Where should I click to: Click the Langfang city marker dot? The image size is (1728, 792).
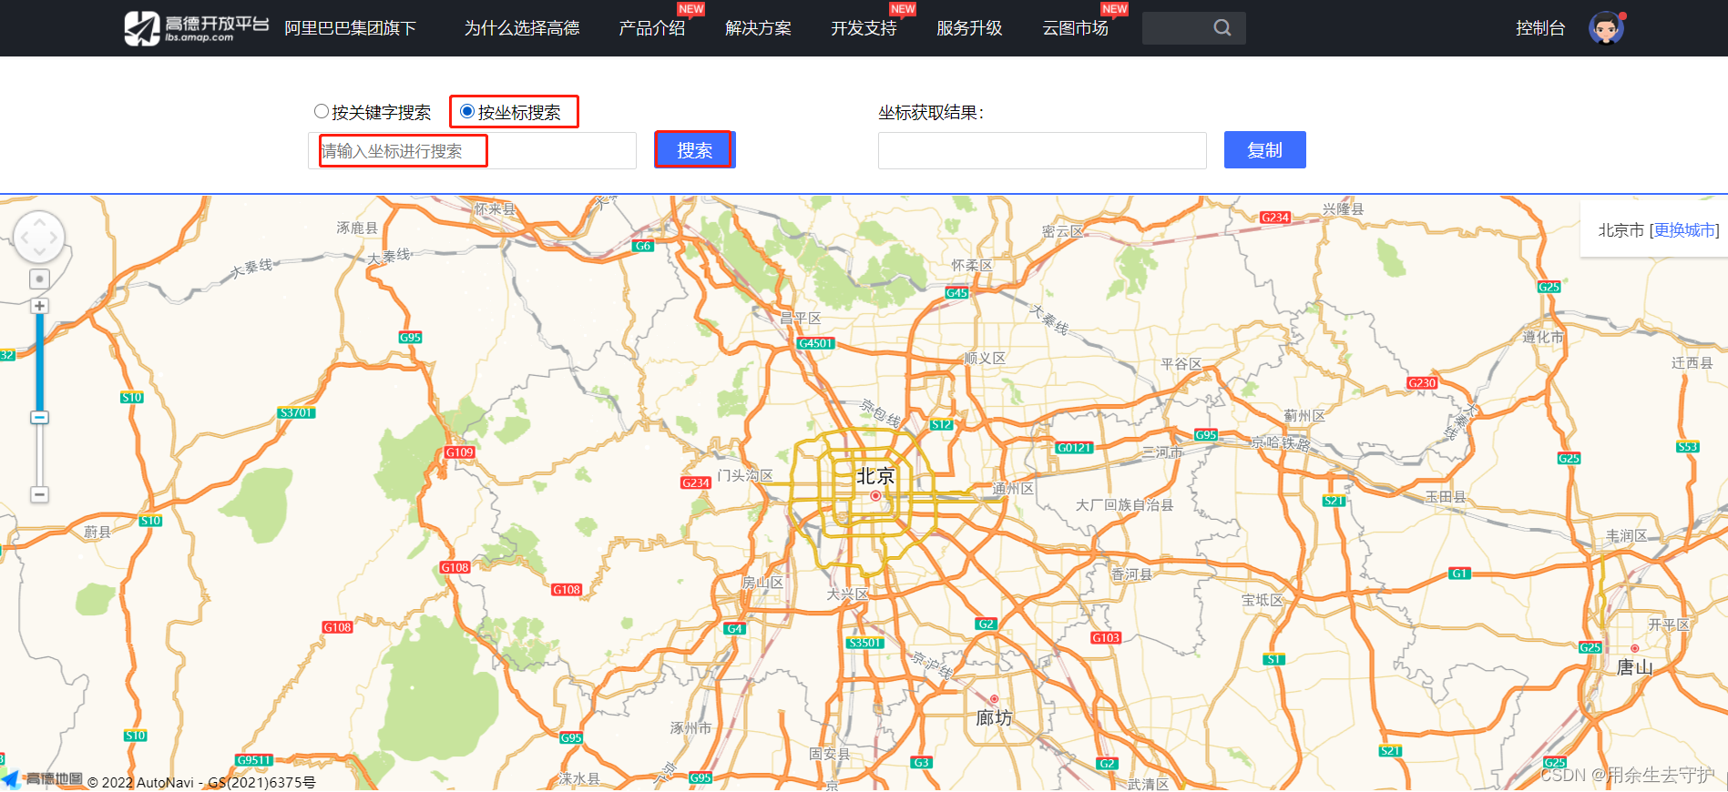994,699
